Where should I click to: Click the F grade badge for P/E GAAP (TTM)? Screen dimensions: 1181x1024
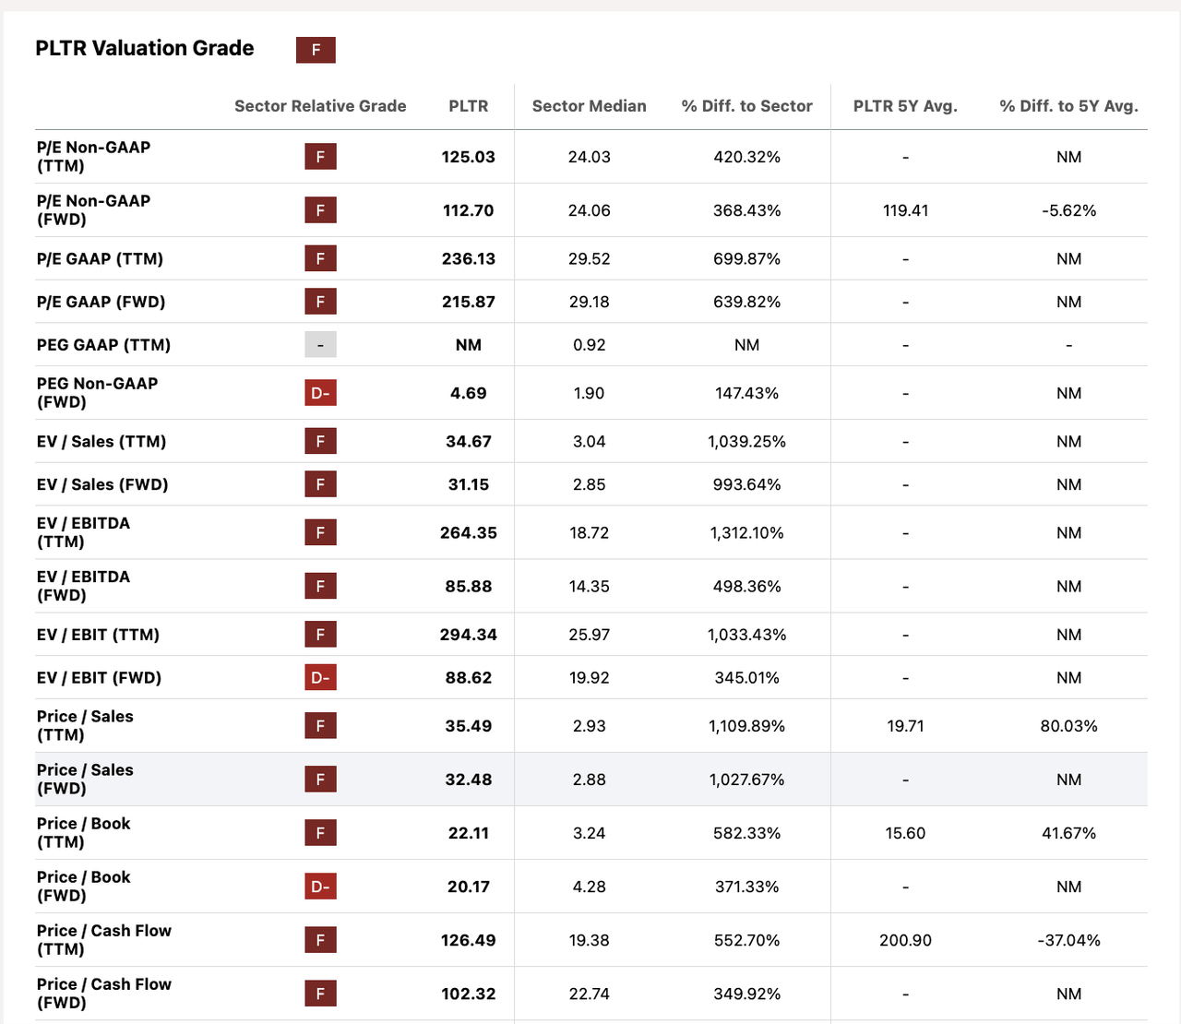point(320,258)
